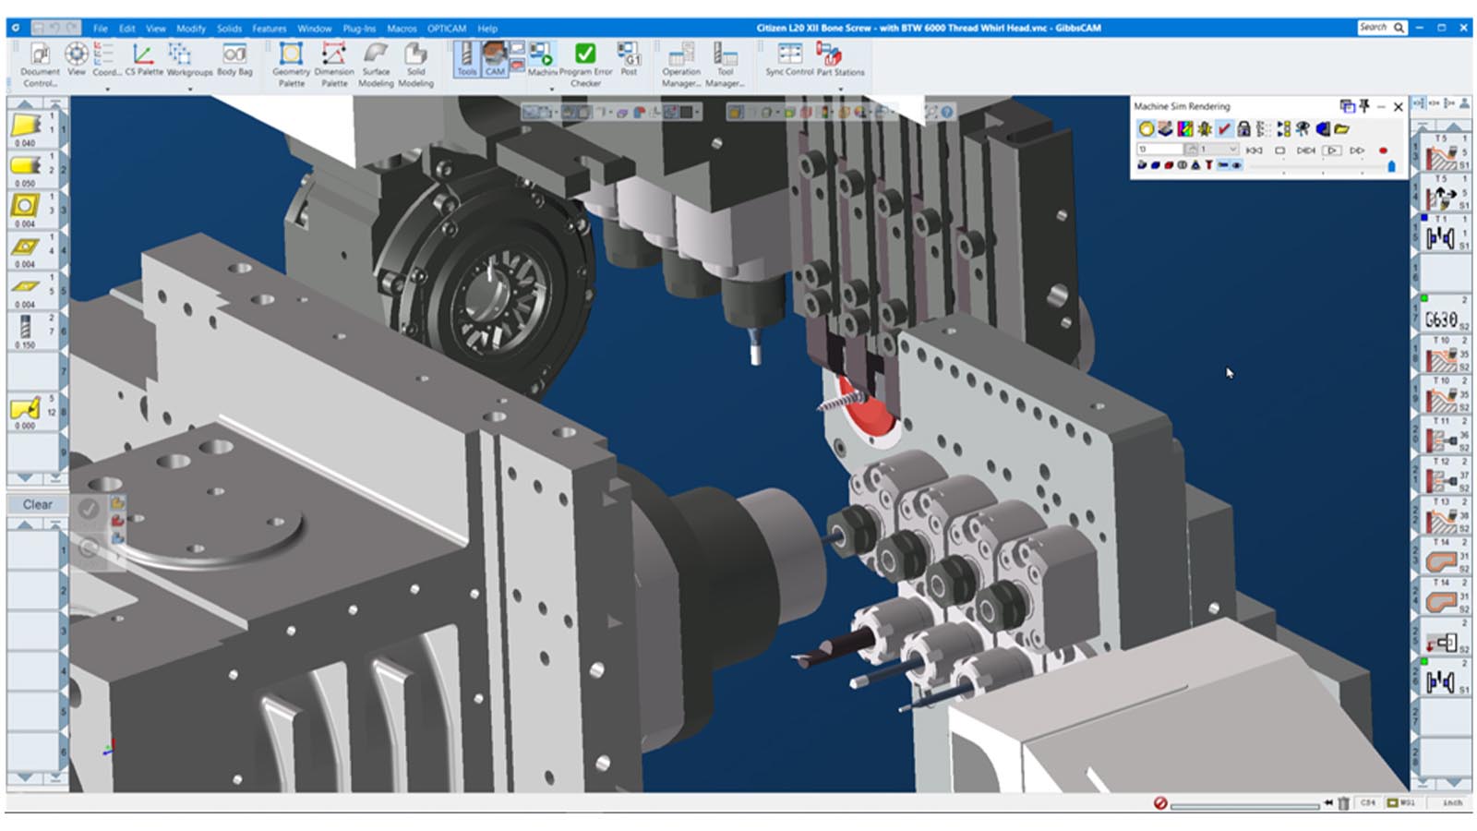Open the Plug-Ins menu
Screen dimensions: 1477x831
pos(359,29)
